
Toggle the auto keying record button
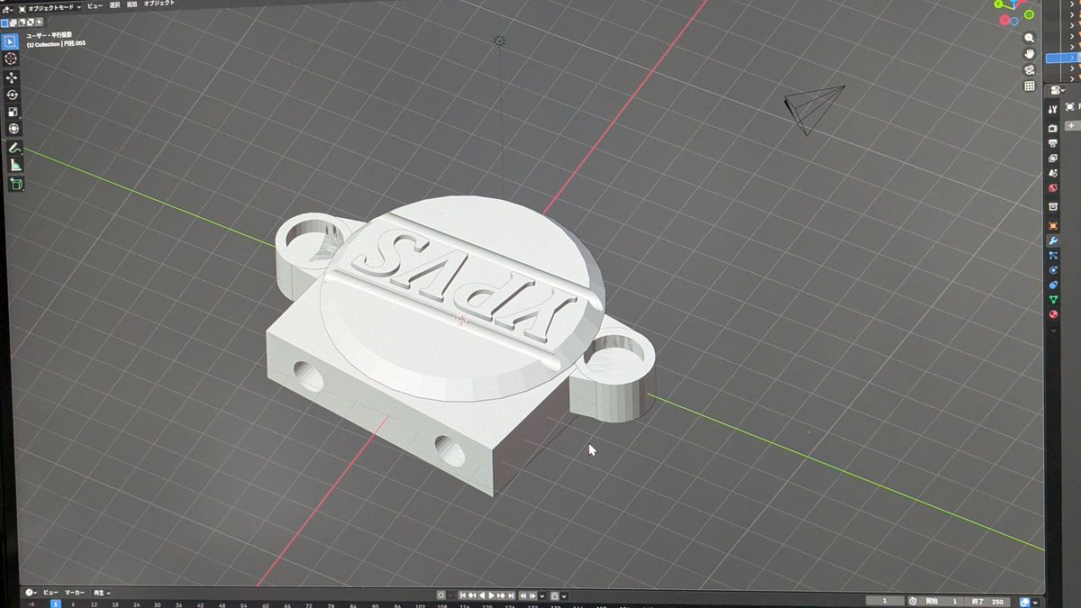pyautogui.click(x=441, y=594)
